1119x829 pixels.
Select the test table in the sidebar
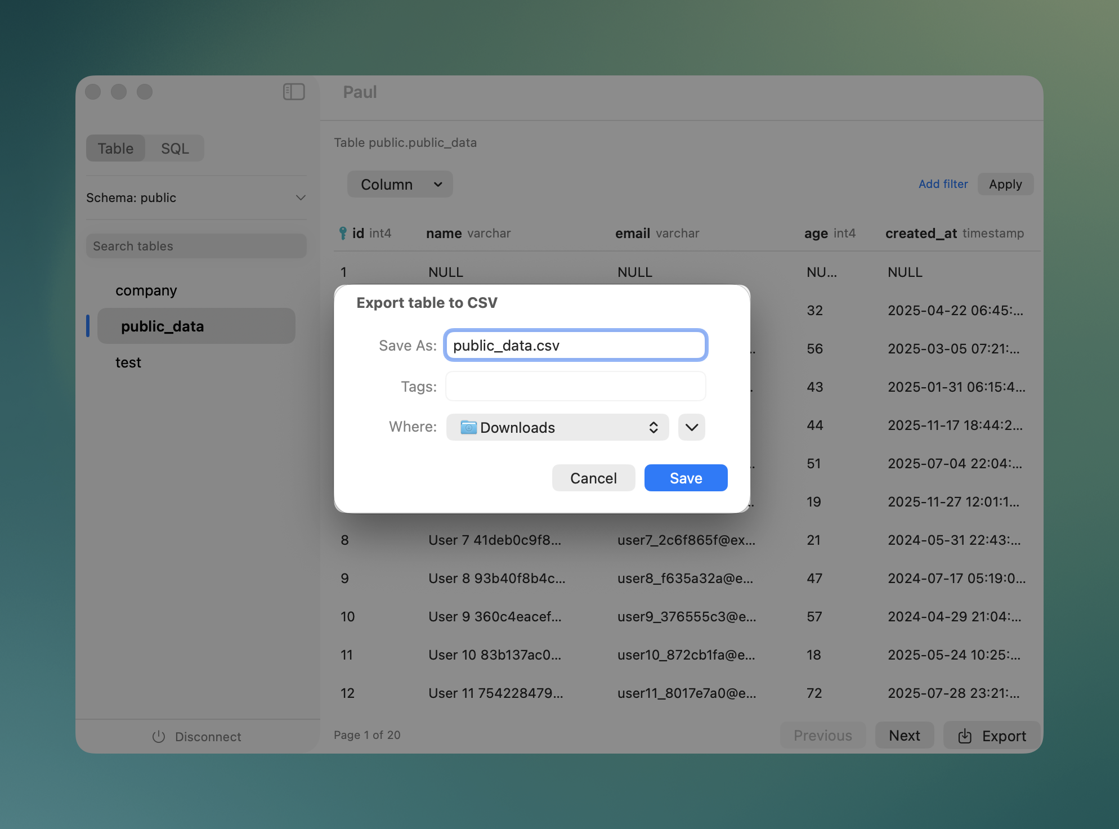128,362
